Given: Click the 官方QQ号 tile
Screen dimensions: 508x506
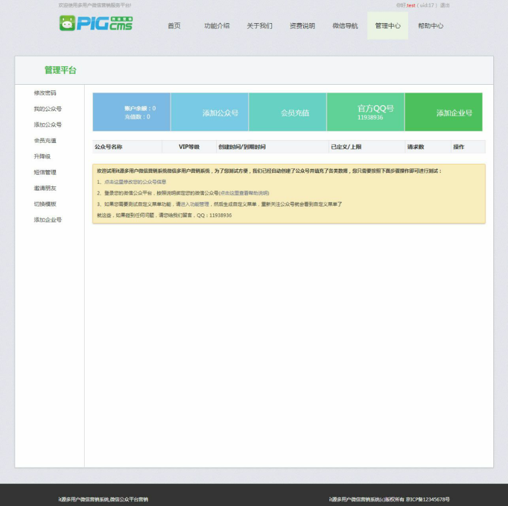Looking at the screenshot, I should click(365, 112).
